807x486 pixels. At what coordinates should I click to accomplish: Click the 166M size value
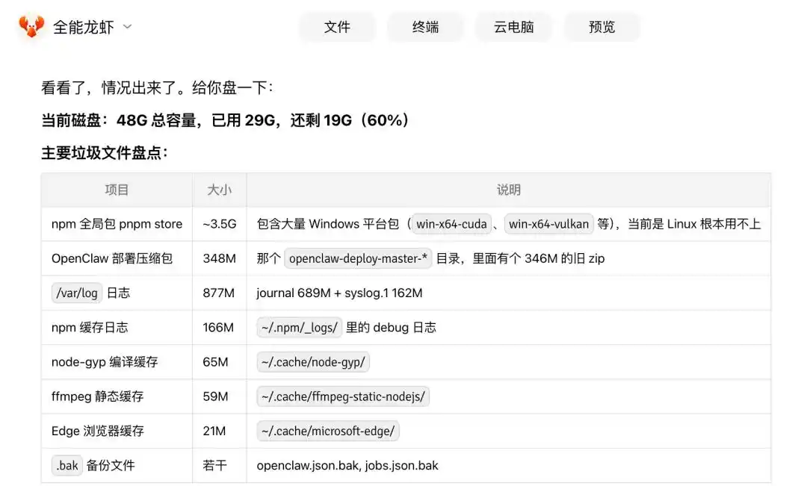click(x=217, y=328)
